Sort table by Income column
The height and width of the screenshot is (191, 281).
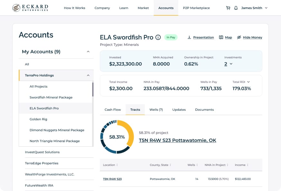248,165
